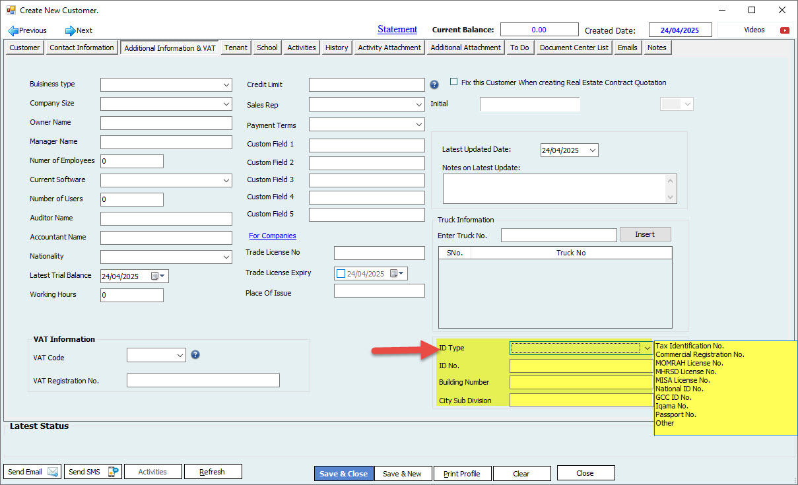Select 'Commercial Registration No.' in the list
798x485 pixels.
[x=700, y=354]
